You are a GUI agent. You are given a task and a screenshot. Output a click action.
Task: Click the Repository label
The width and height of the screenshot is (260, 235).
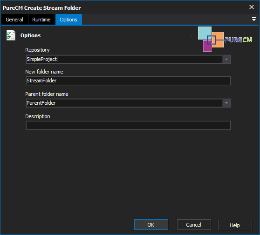37,50
